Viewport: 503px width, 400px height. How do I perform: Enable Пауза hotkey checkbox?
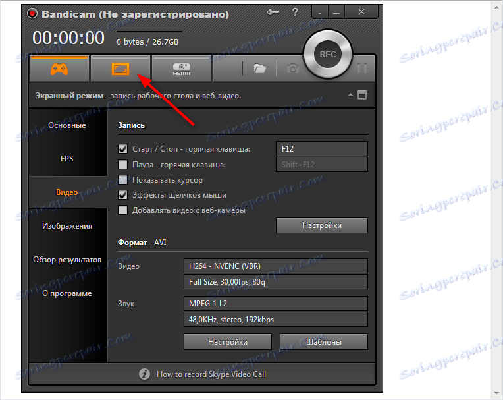point(122,164)
